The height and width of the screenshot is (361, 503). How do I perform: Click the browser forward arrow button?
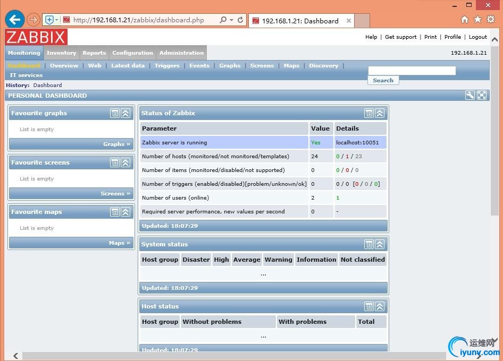(33, 20)
